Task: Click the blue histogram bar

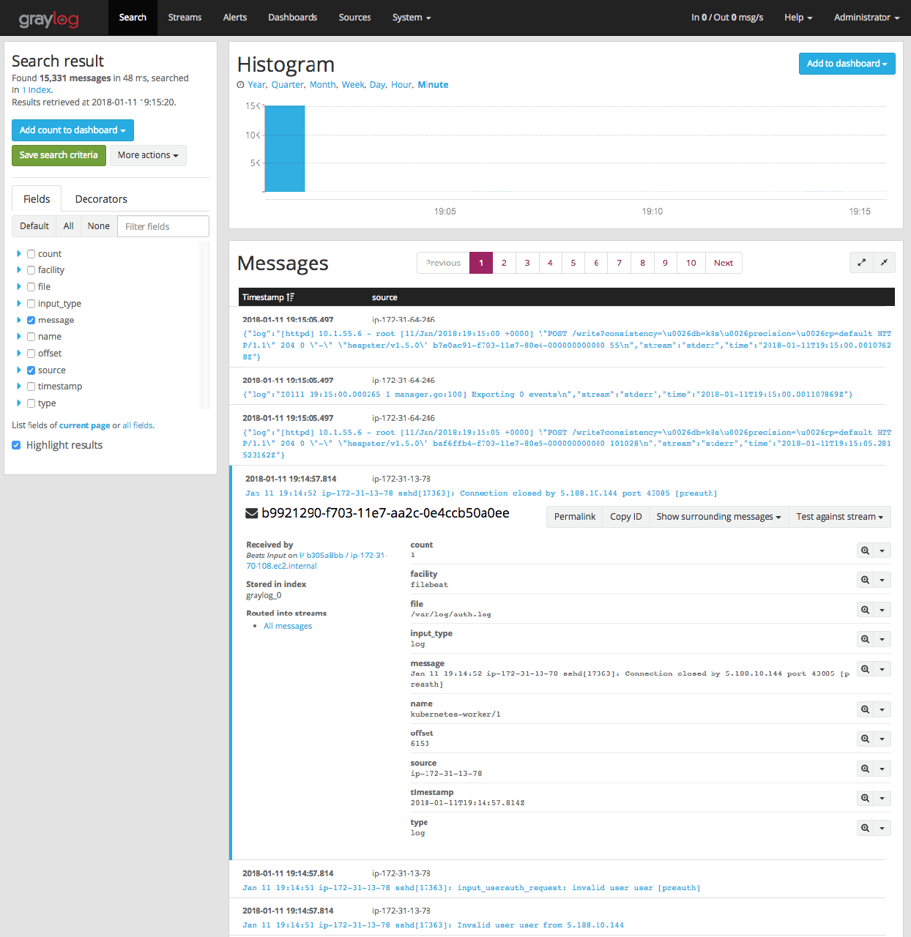Action: [x=285, y=149]
